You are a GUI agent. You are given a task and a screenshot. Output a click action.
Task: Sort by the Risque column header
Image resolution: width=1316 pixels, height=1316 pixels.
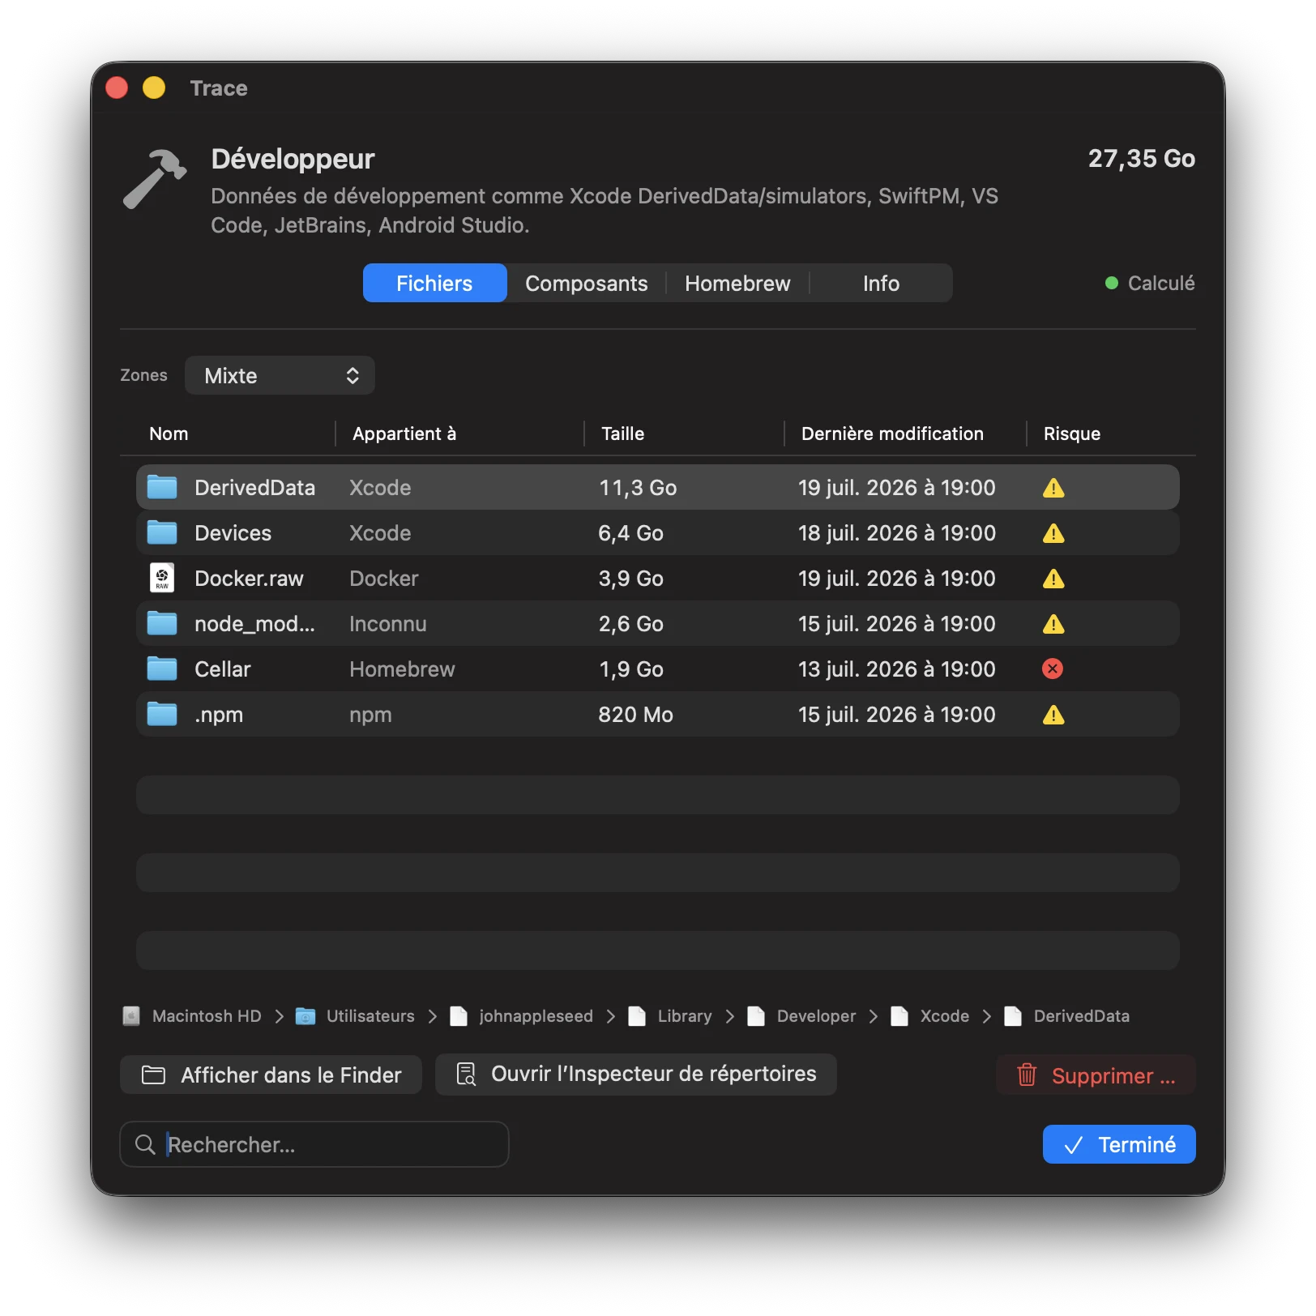click(1071, 434)
